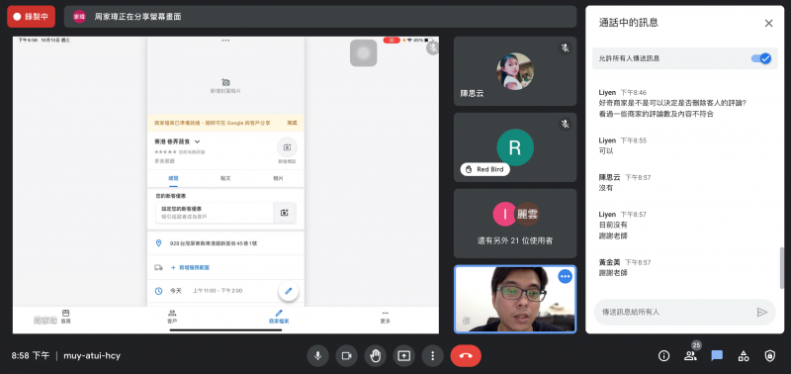Switch to the 相片 photos tab
791x374 pixels.
click(278, 178)
